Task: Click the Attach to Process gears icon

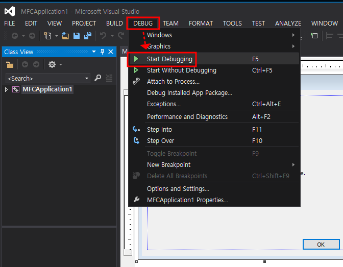Action: pyautogui.click(x=136, y=81)
